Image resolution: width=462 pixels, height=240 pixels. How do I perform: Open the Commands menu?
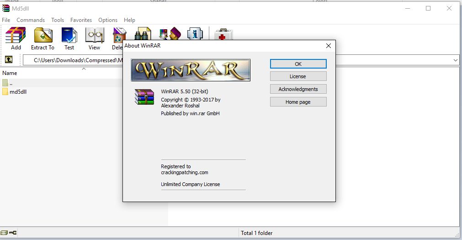[31, 20]
